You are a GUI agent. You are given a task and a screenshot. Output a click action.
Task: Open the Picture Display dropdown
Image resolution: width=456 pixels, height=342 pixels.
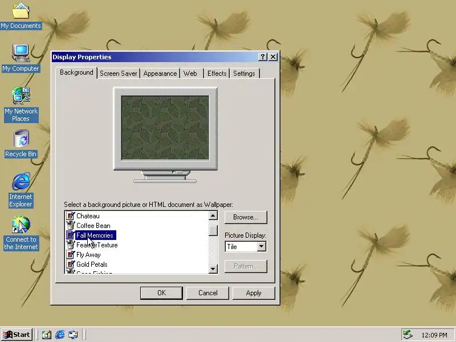click(261, 247)
